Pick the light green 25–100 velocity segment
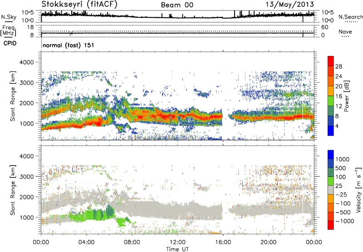Screen dimensions: 363x252 point(331,181)
